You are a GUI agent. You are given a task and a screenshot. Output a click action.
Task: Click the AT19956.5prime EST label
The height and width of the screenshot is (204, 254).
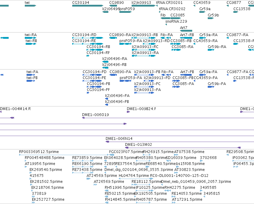point(40,164)
